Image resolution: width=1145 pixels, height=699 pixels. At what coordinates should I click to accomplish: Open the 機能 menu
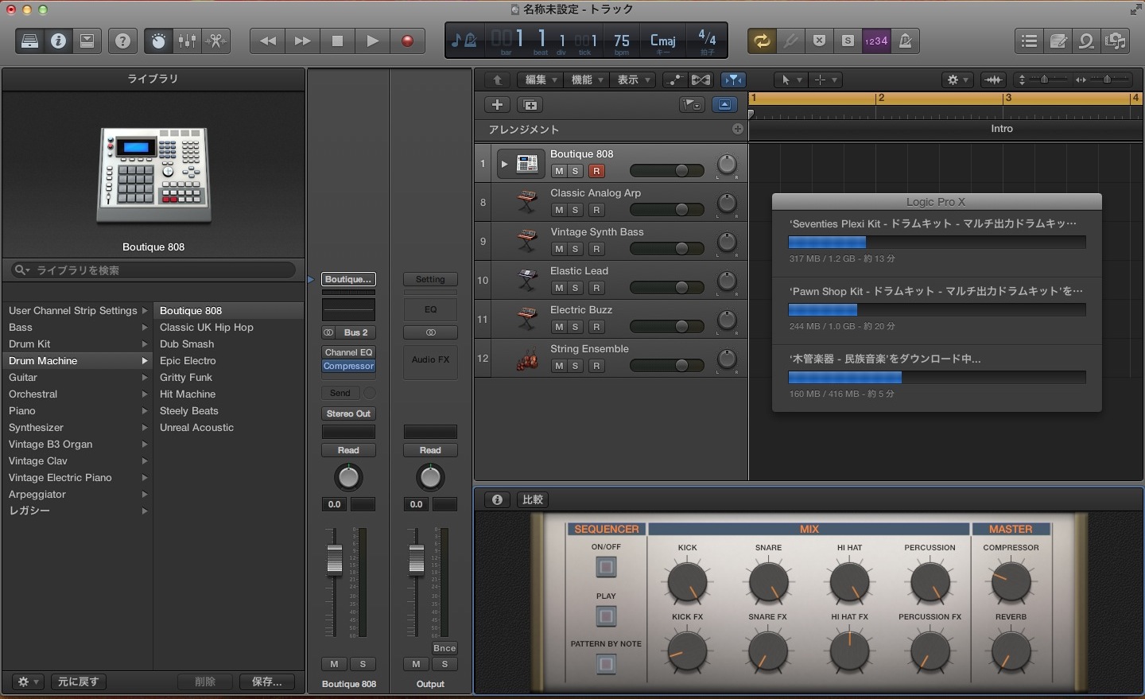pos(587,80)
